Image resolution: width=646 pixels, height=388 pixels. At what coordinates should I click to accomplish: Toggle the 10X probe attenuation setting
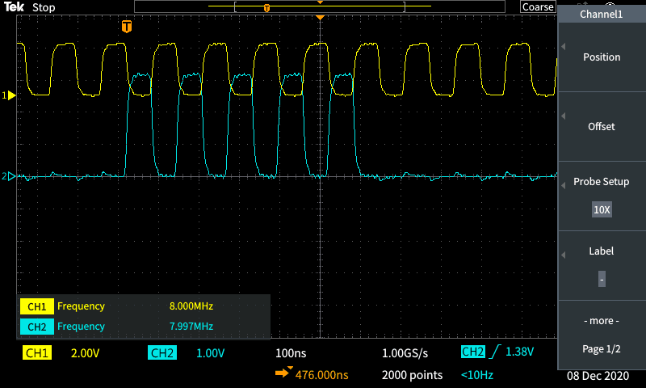(602, 209)
